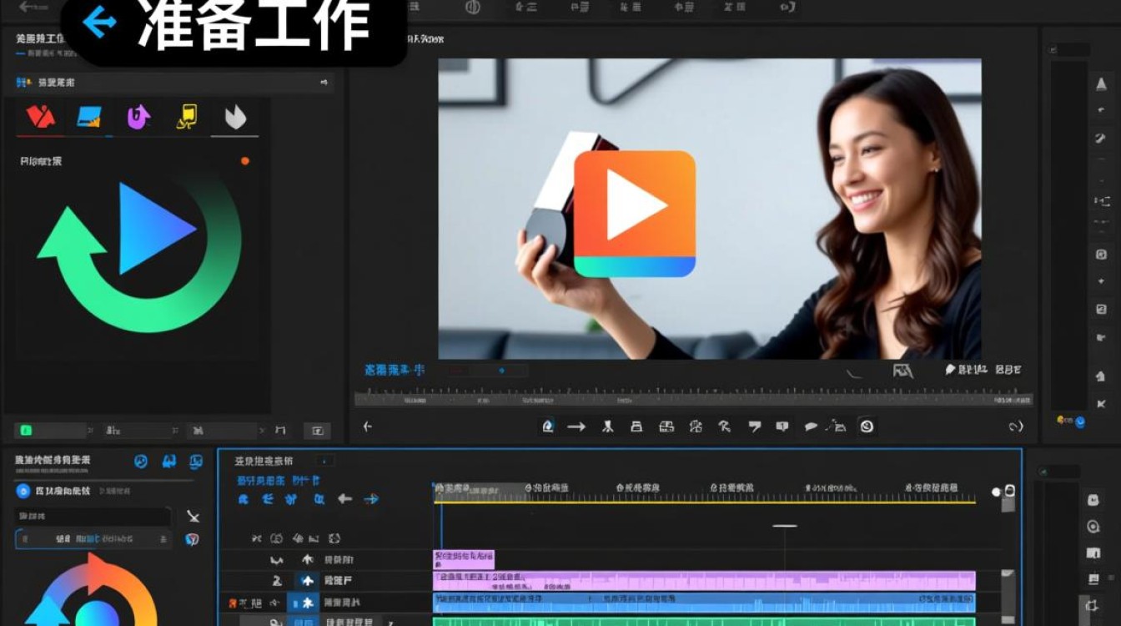Click the preview time ruler
1121x626 pixels.
[x=693, y=398]
